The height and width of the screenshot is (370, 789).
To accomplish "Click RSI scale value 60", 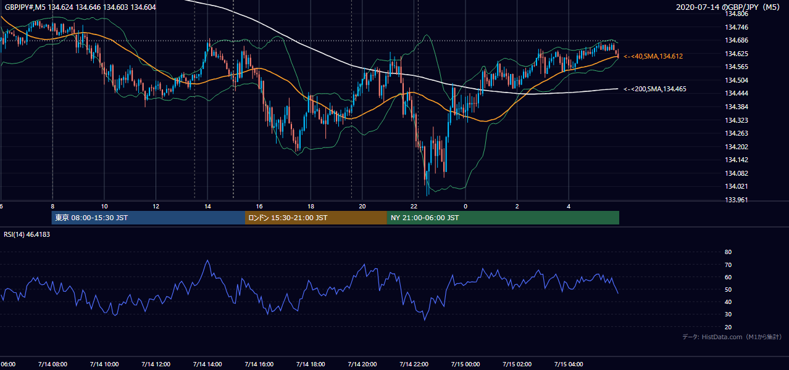I will [x=728, y=277].
